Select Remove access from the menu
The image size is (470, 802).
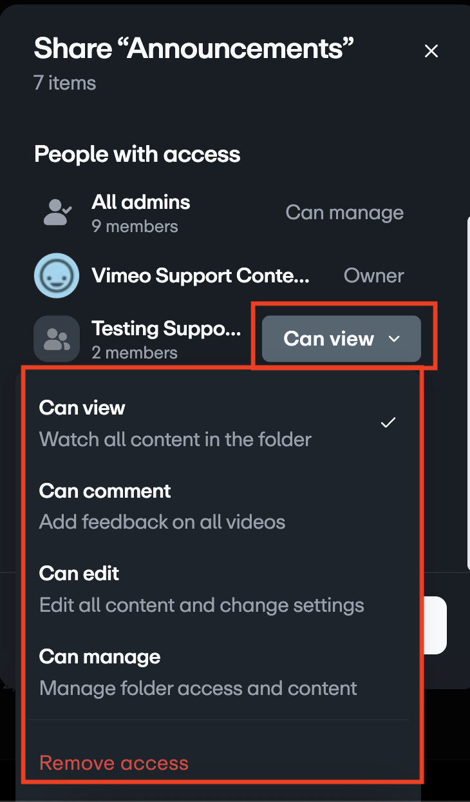(x=113, y=763)
